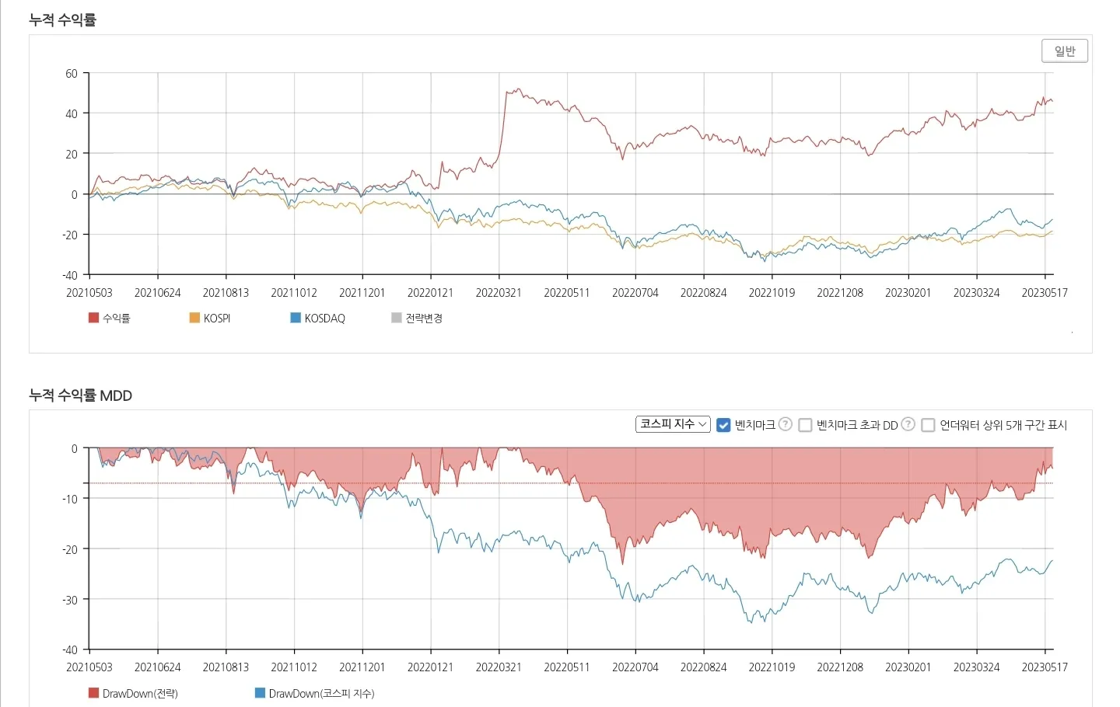The width and height of the screenshot is (1120, 707).
Task: Click the 60 y-axis value on return chart
Action: pyautogui.click(x=72, y=74)
